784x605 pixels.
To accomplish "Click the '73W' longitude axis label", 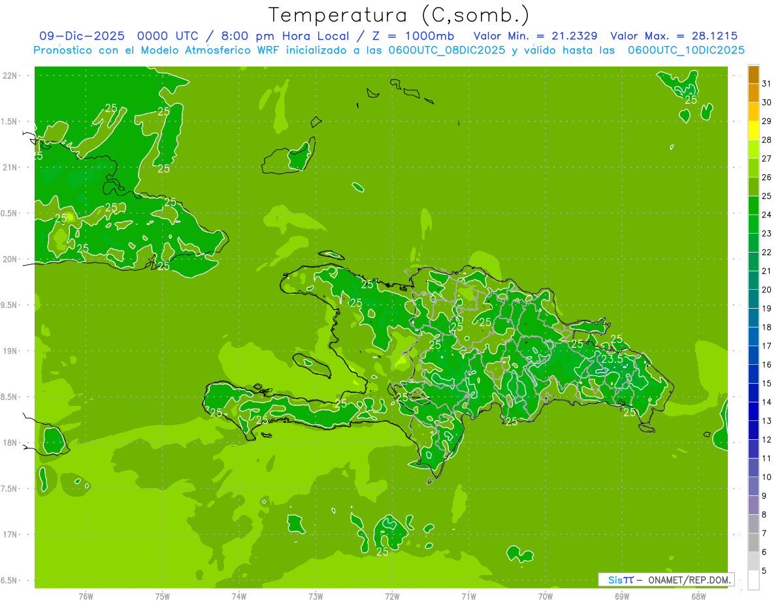I will pyautogui.click(x=316, y=596).
